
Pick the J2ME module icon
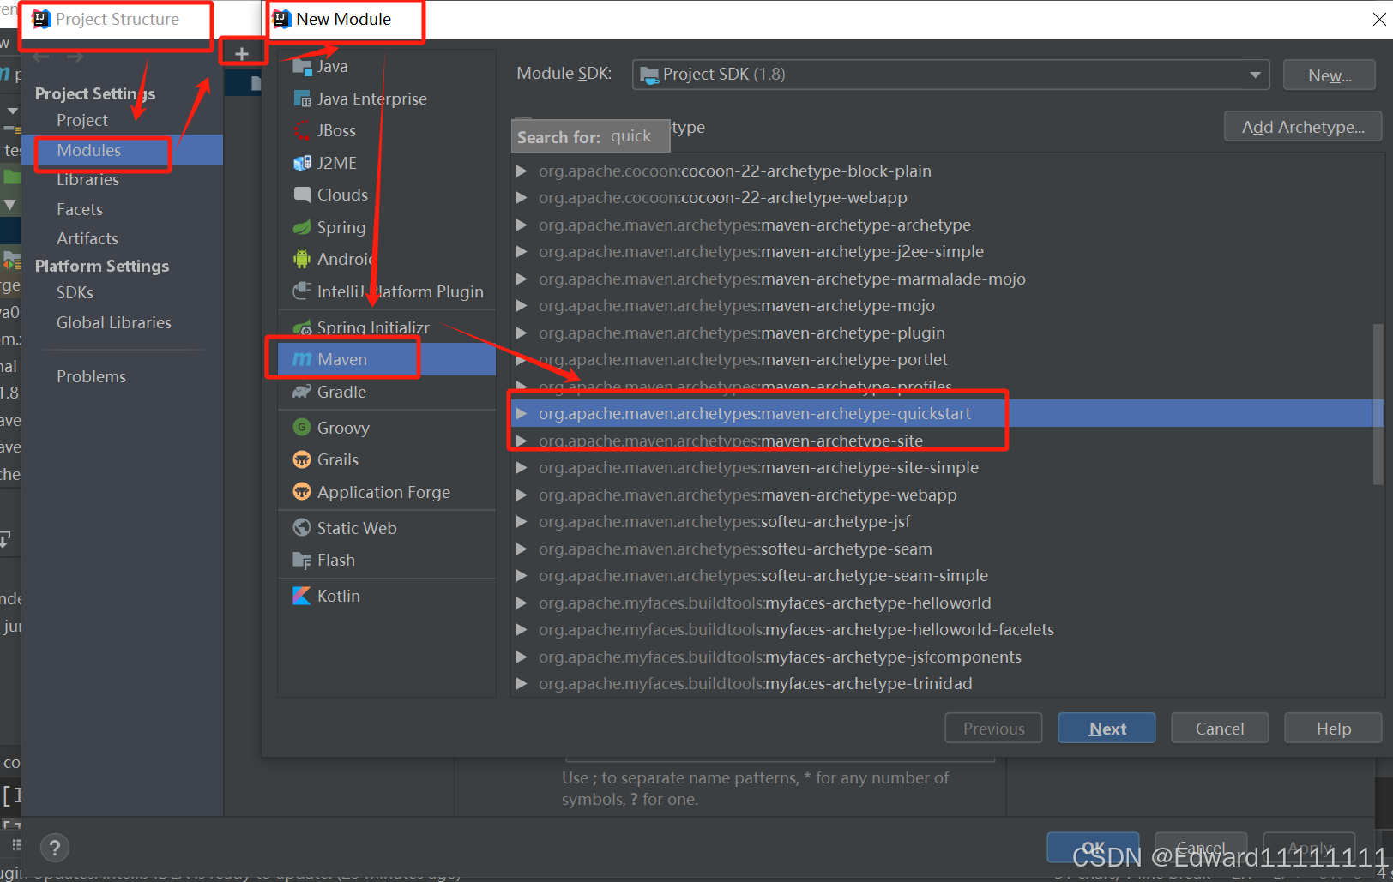point(302,163)
